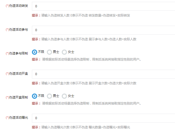Viewport: 175px width, 137px height.
Task: Click the 伪造活动开盒 input box
Action: point(104,74)
